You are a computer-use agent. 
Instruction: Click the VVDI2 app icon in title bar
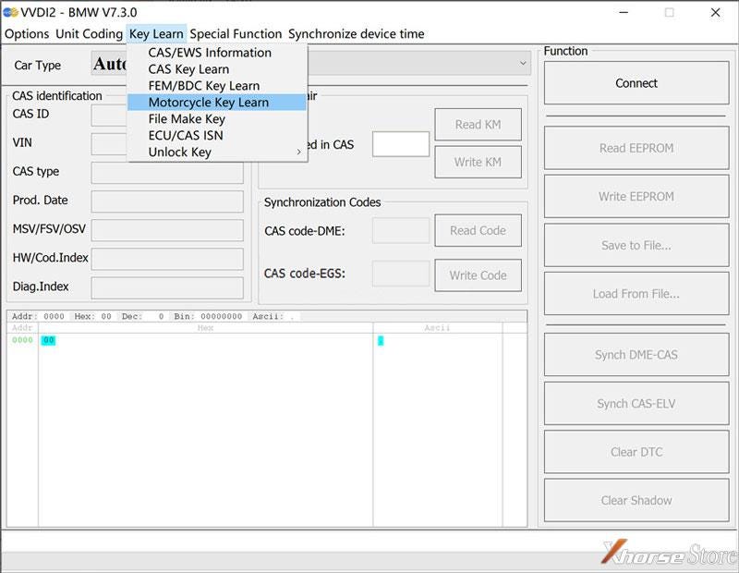pyautogui.click(x=10, y=12)
